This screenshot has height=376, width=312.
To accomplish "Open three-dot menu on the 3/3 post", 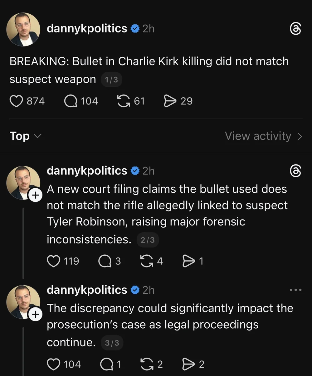I will (x=295, y=290).
